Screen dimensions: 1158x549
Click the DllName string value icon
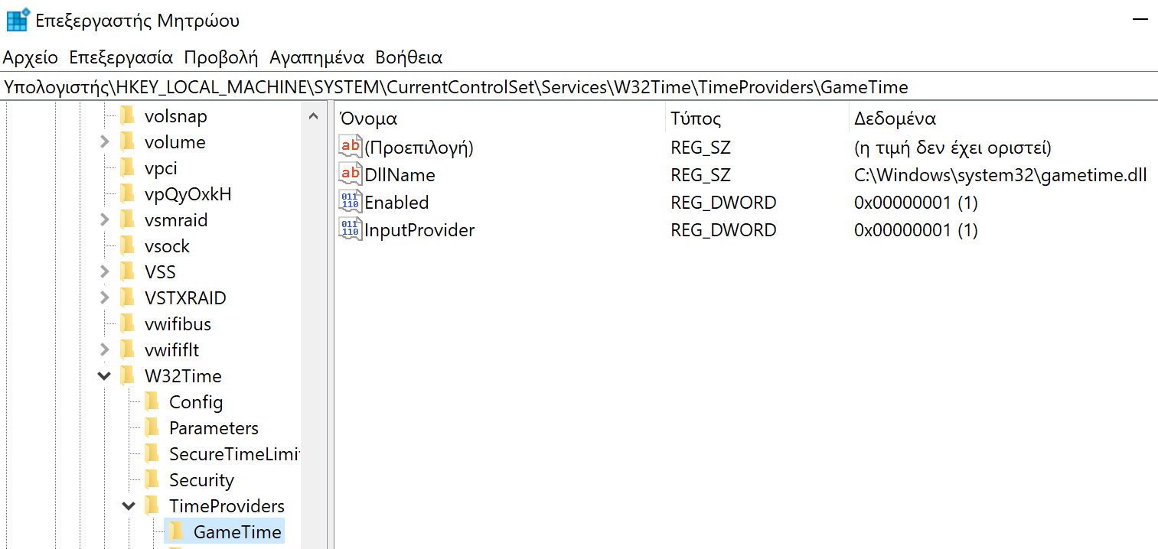[349, 174]
